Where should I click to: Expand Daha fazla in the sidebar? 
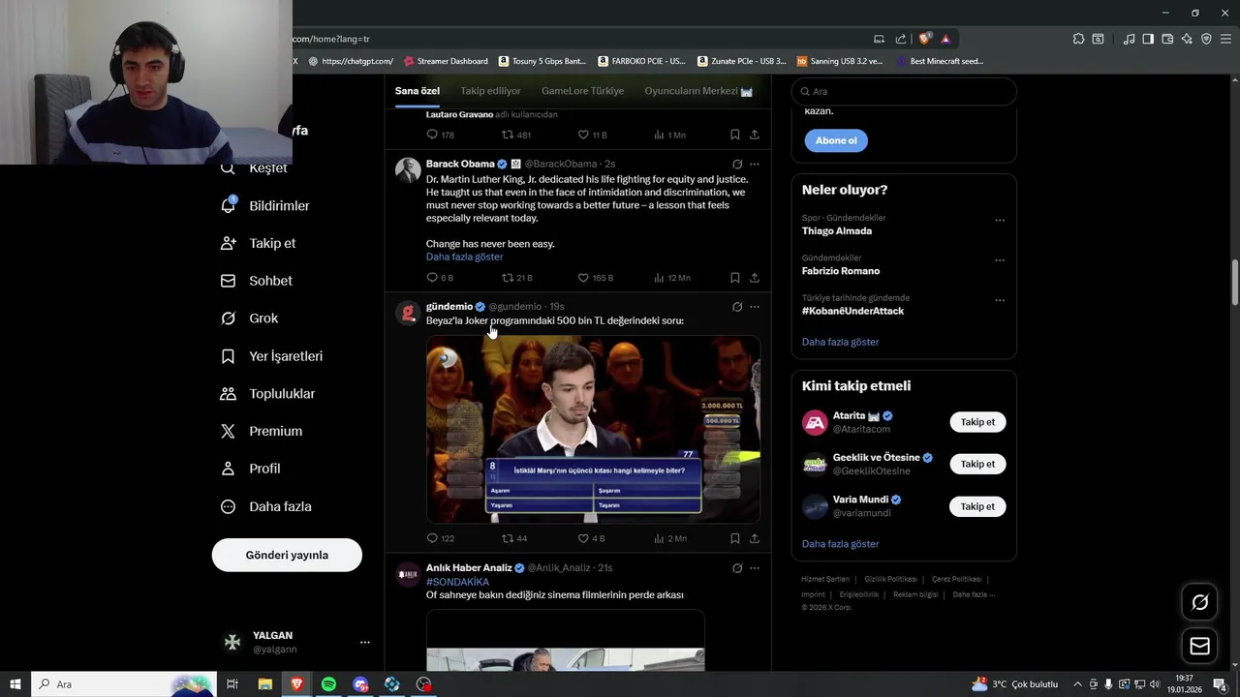pyautogui.click(x=266, y=506)
